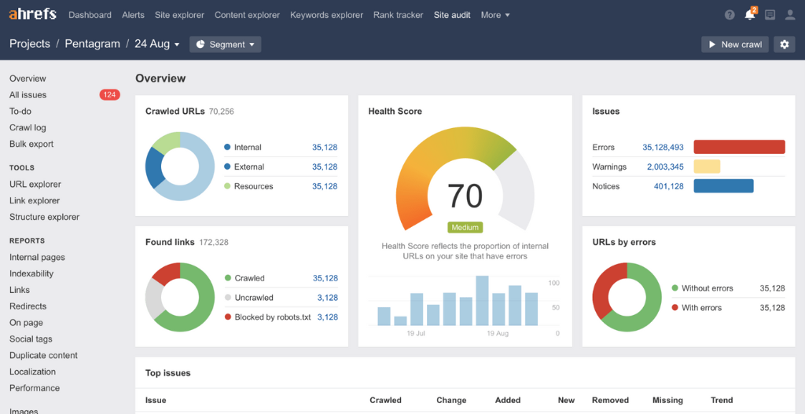The width and height of the screenshot is (805, 414).
Task: Click the red 124 issues badge
Action: pos(109,95)
